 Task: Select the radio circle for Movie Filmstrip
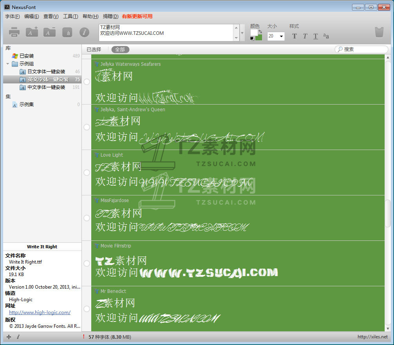87,263
